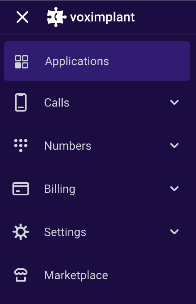Expand the Settings submenu chevron
Screen dimensions: 196x304
click(x=174, y=232)
